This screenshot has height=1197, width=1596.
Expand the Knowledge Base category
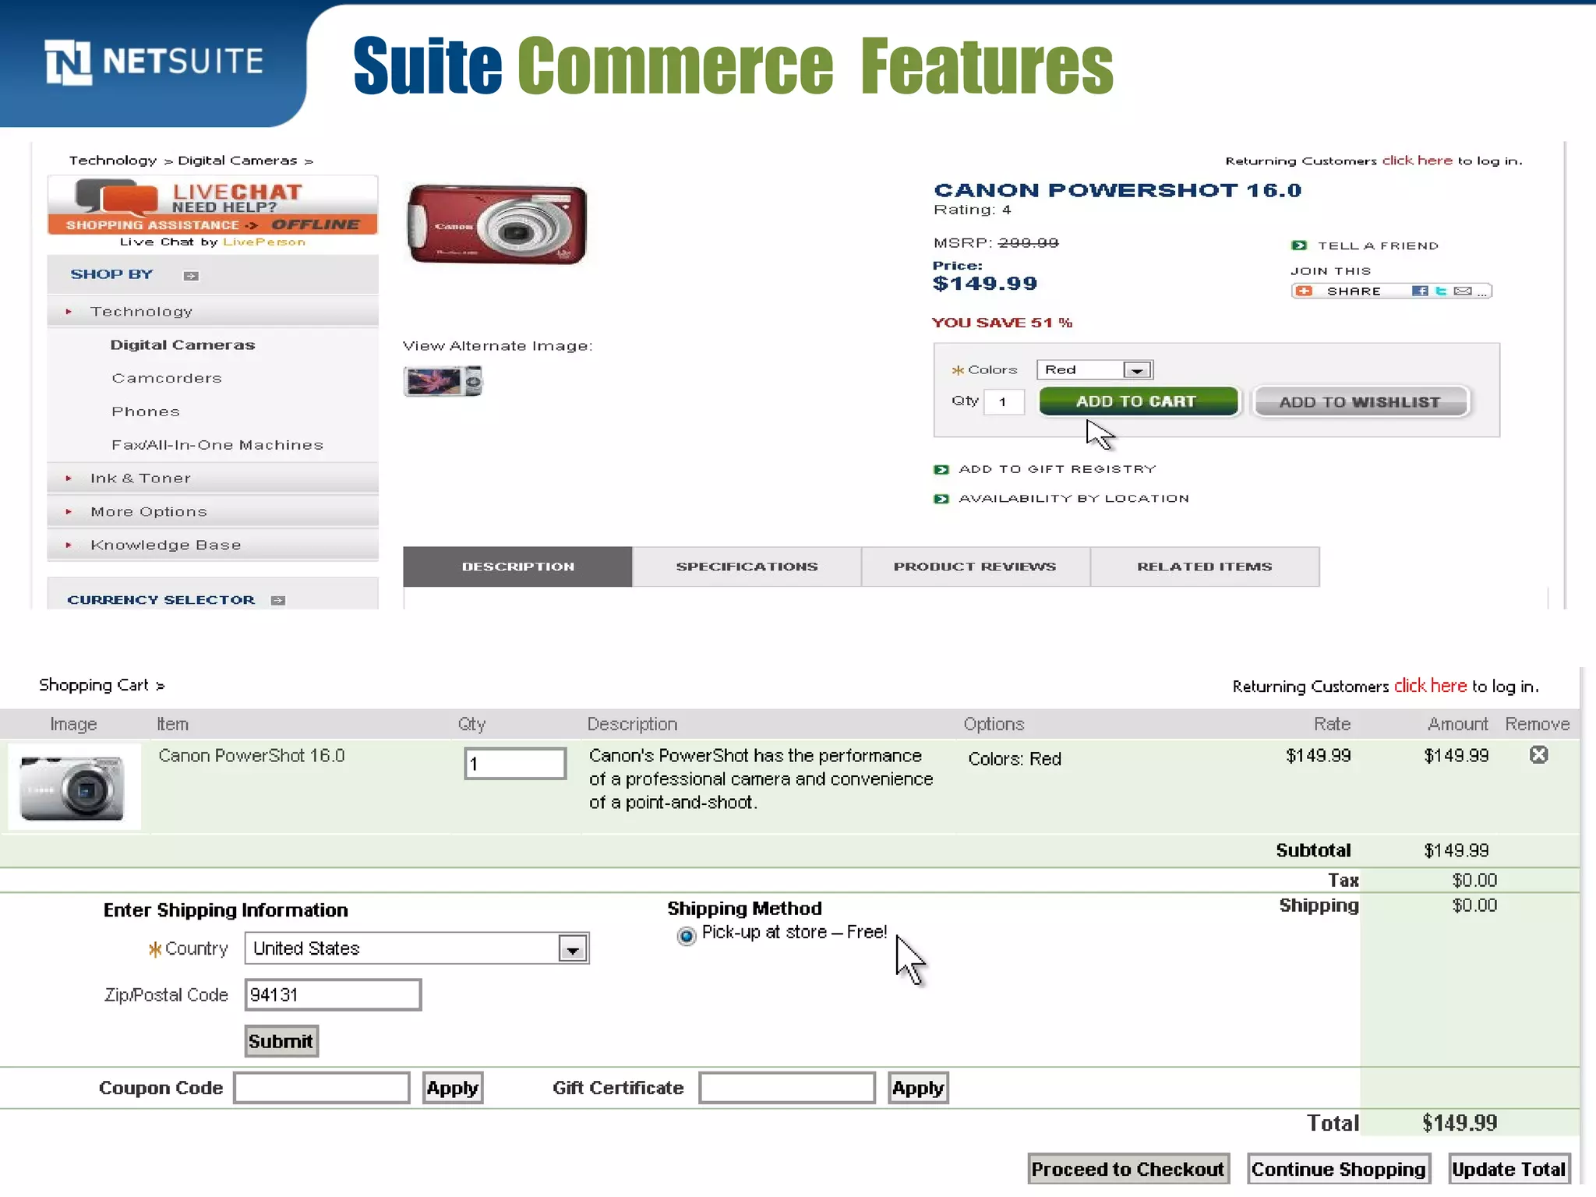(213, 545)
